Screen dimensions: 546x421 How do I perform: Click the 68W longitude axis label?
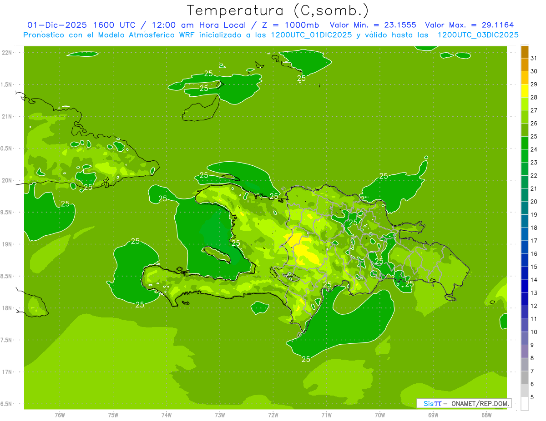(486, 415)
